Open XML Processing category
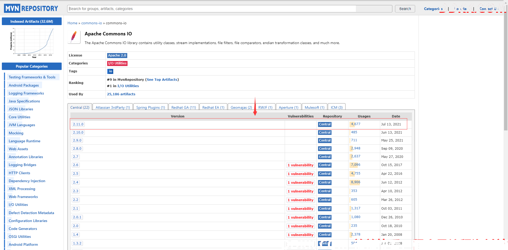 click(x=22, y=189)
